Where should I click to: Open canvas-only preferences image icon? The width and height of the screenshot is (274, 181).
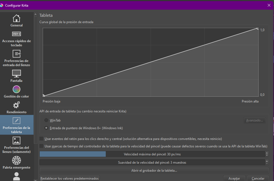[17, 141]
